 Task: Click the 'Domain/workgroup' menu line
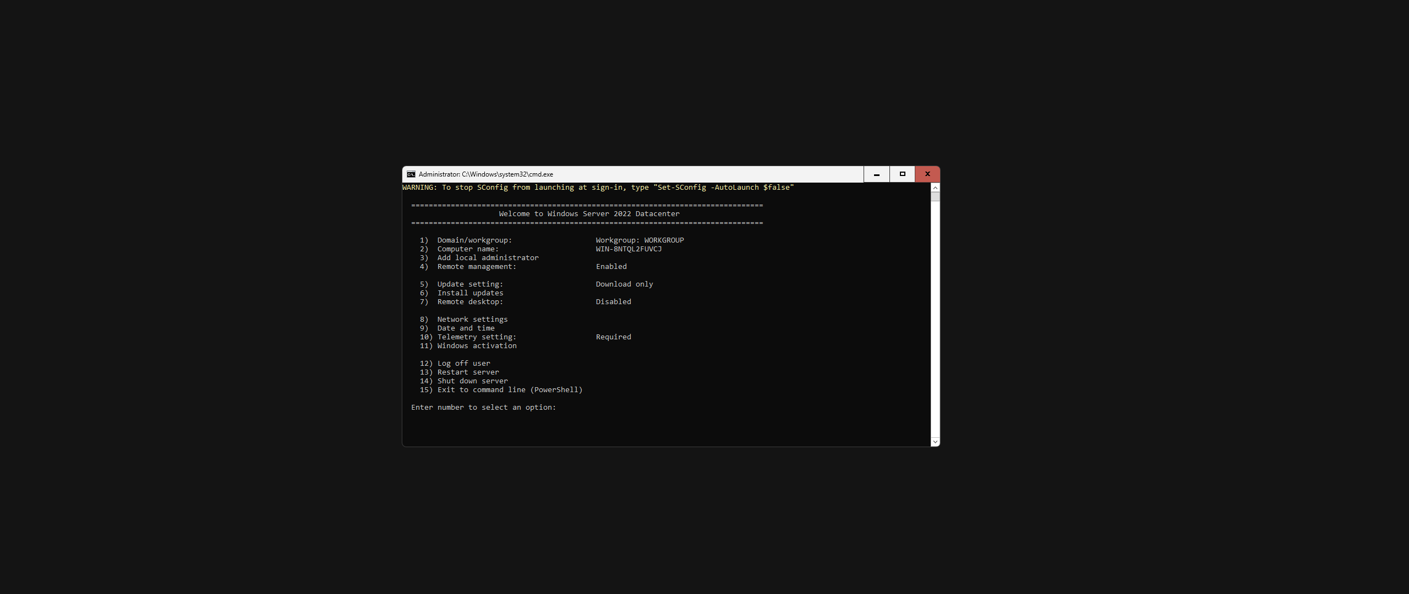click(474, 240)
